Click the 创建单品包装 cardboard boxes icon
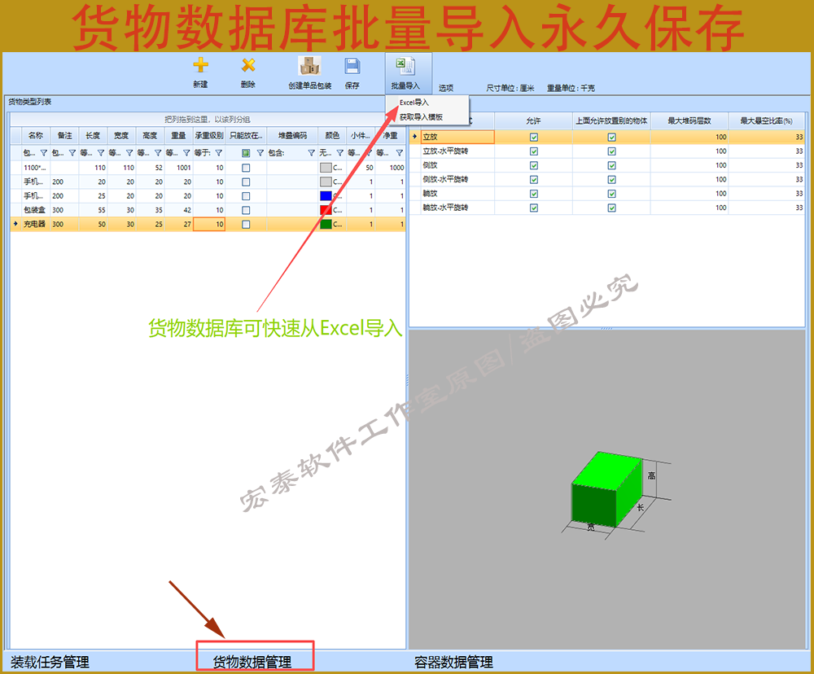This screenshot has height=674, width=814. tap(309, 67)
